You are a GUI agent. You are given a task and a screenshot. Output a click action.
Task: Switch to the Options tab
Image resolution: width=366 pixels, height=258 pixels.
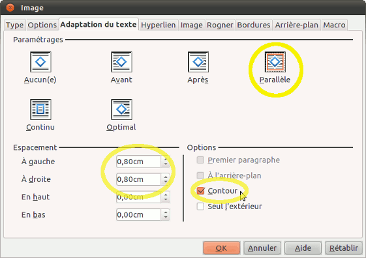pos(42,25)
